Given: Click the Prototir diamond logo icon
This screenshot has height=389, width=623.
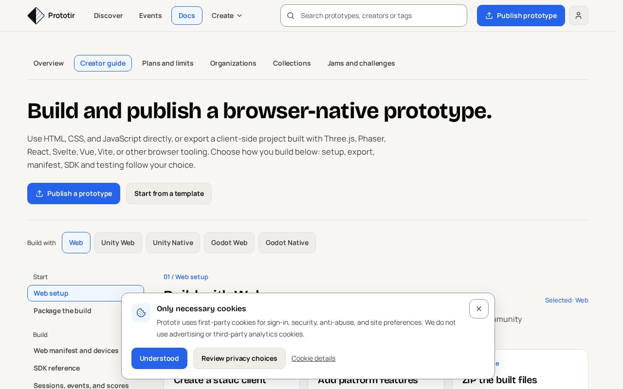Looking at the screenshot, I should pos(36,16).
